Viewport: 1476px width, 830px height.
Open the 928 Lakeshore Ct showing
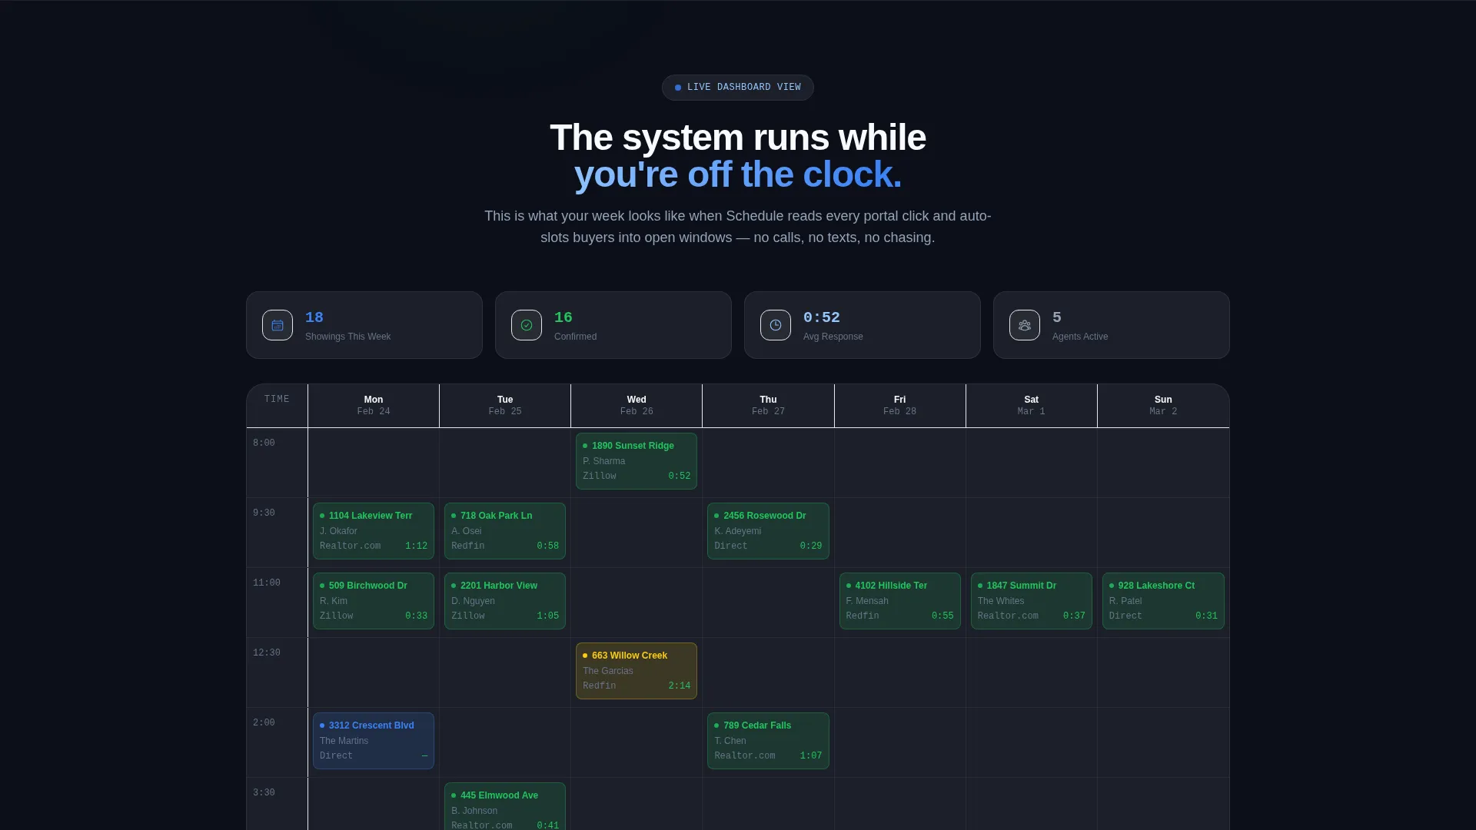(1163, 601)
